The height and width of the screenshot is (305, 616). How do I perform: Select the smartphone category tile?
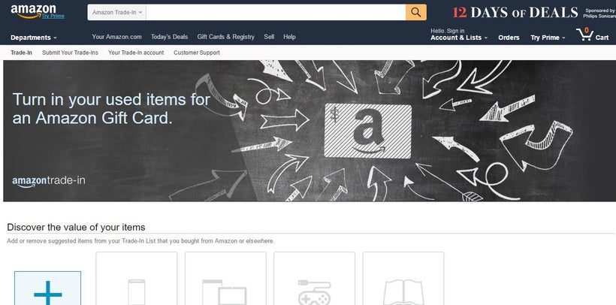136,278
